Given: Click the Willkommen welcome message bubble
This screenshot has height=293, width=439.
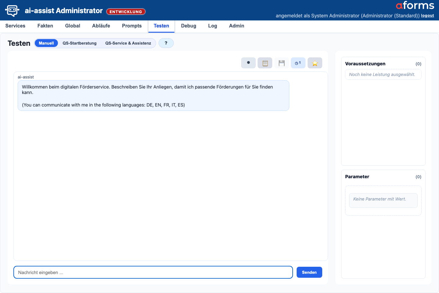Looking at the screenshot, I should (153, 96).
